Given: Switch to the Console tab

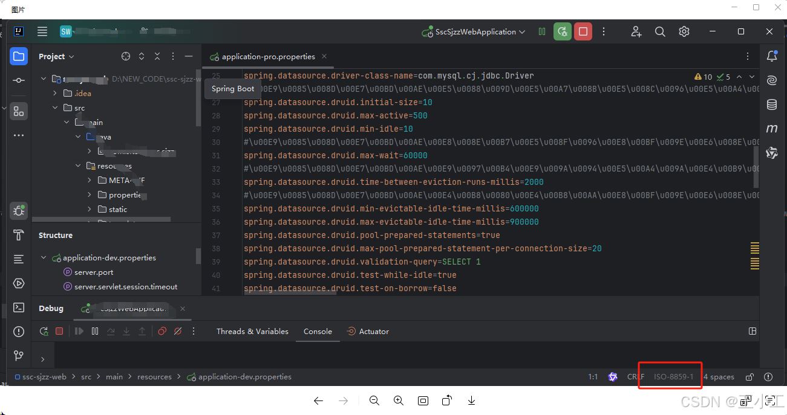Looking at the screenshot, I should click(x=318, y=331).
